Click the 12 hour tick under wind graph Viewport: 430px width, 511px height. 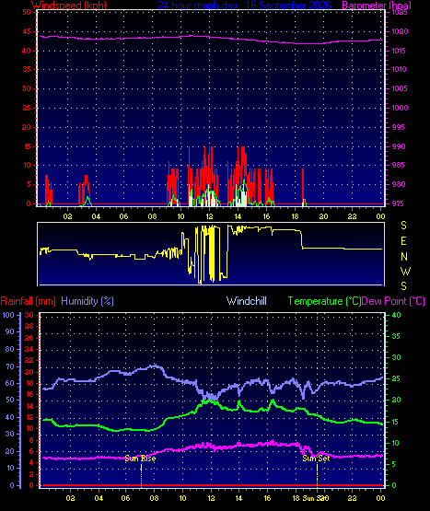coord(209,216)
